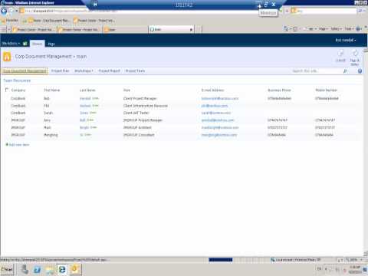Click the Favorites star button
368x276 pixels.
point(9,21)
